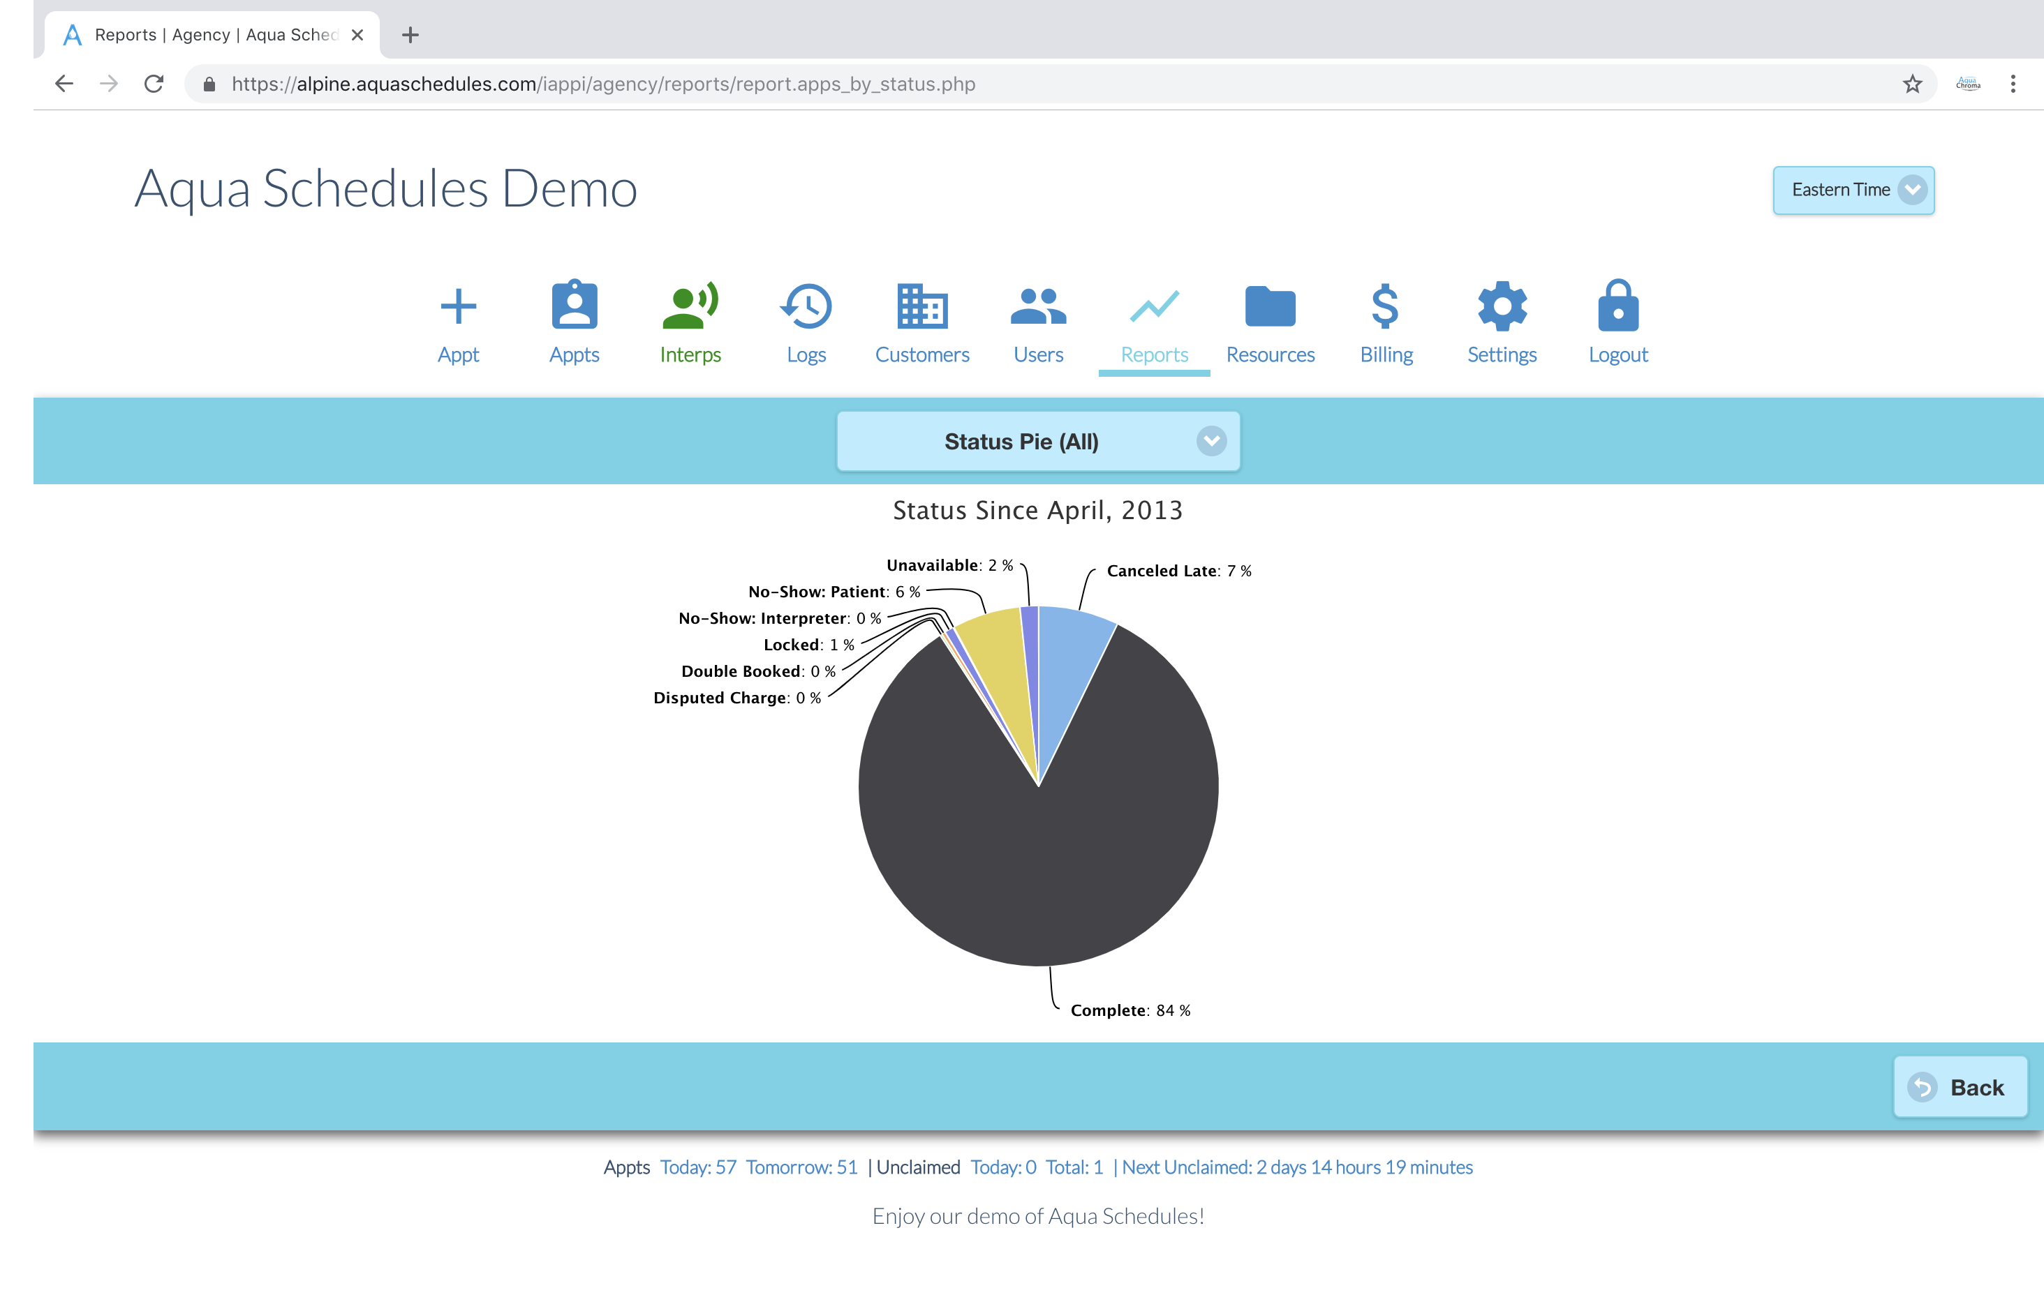Viewport: 2044px width, 1295px height.
Task: Open the Logs history clock icon
Action: click(806, 306)
